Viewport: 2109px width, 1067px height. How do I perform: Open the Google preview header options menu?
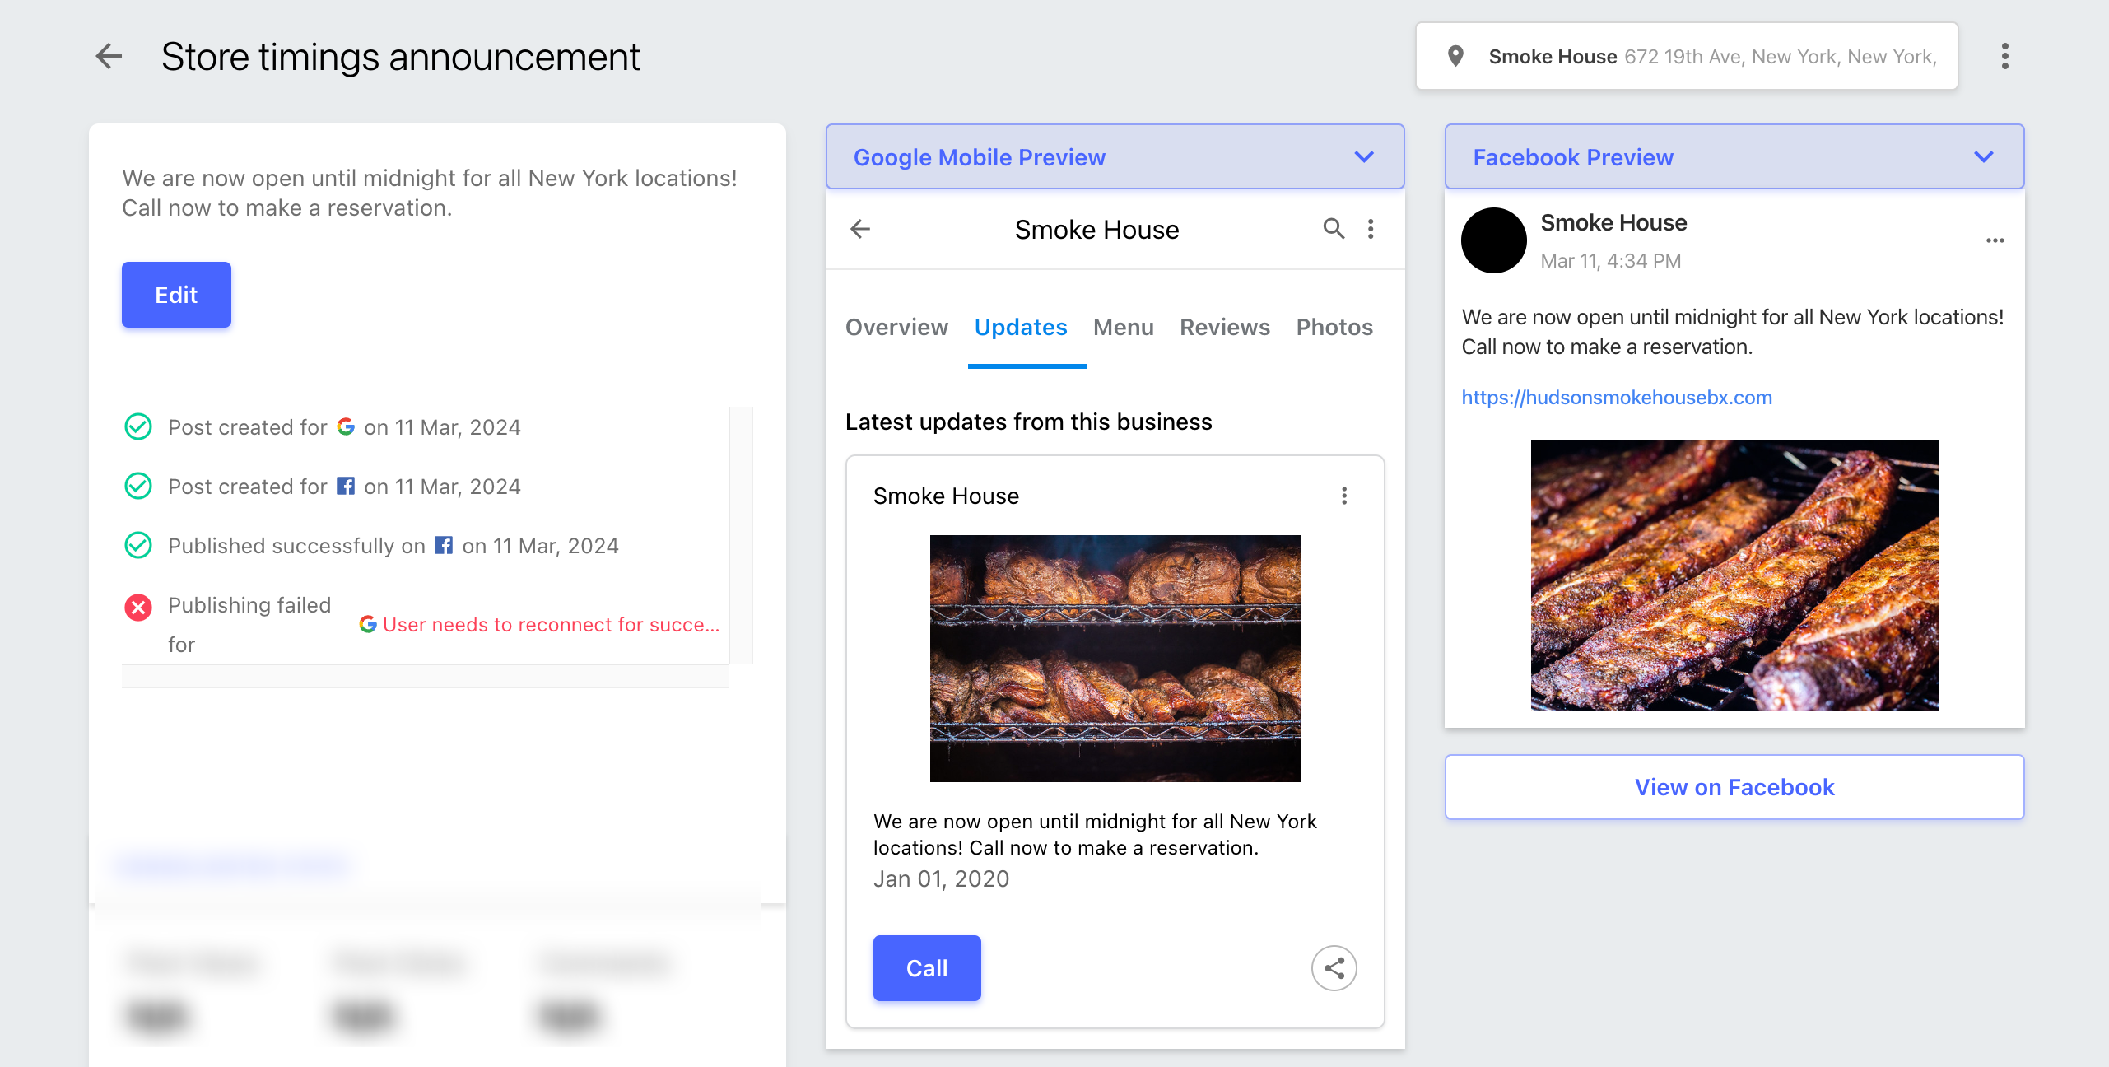[1371, 229]
